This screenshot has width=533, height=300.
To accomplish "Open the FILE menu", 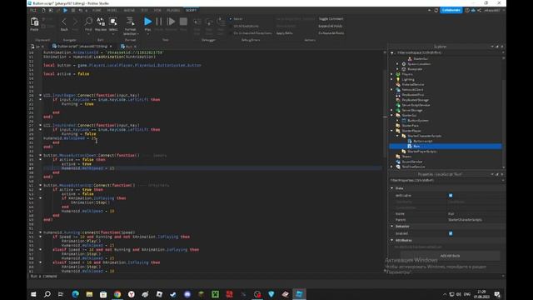I will click(x=33, y=10).
